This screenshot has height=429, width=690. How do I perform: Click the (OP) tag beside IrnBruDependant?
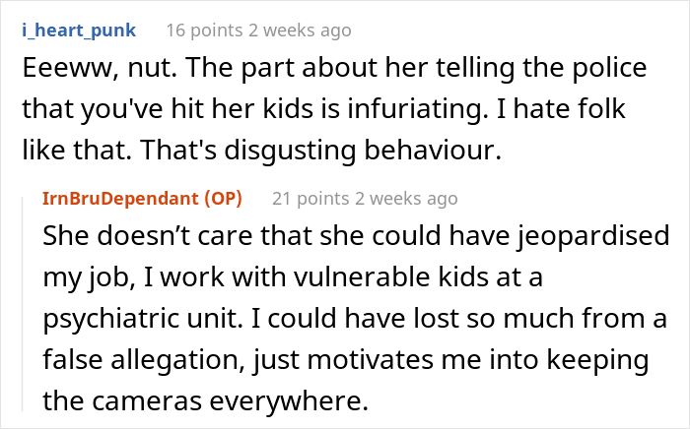(x=223, y=199)
